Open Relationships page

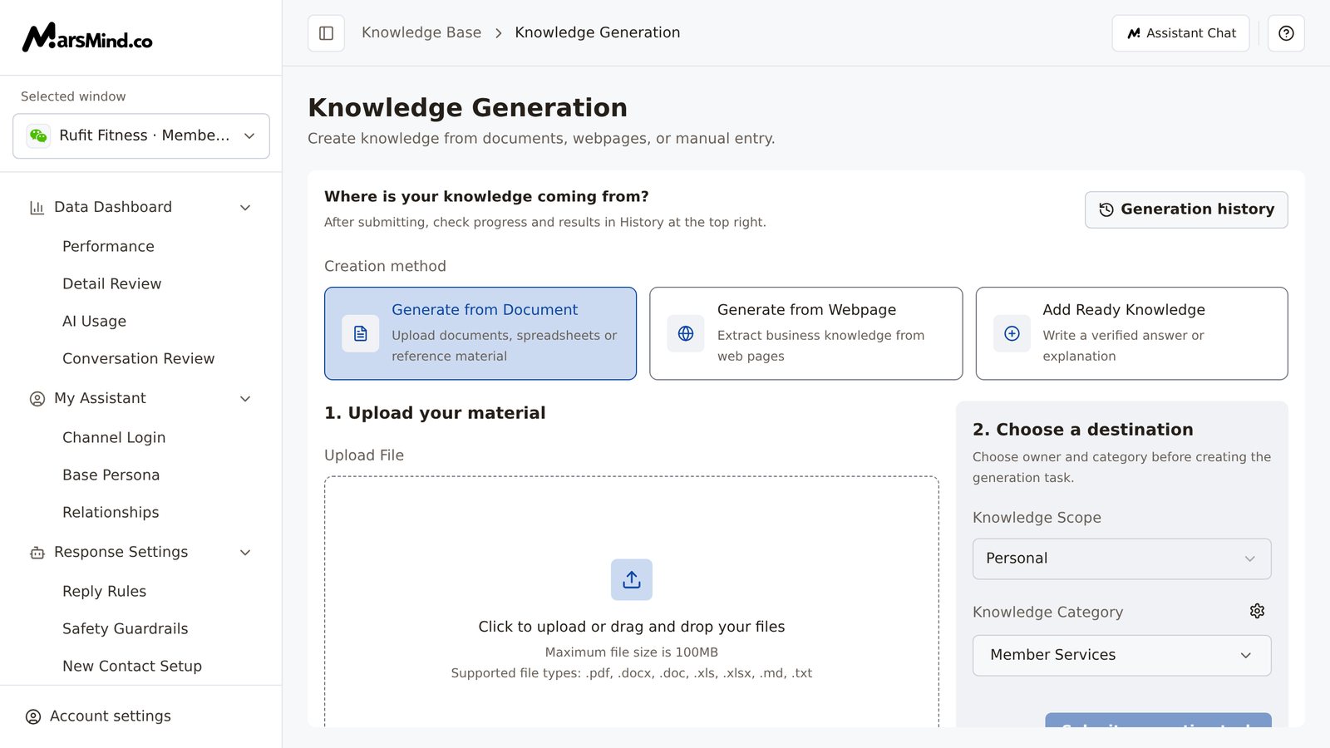tap(111, 512)
